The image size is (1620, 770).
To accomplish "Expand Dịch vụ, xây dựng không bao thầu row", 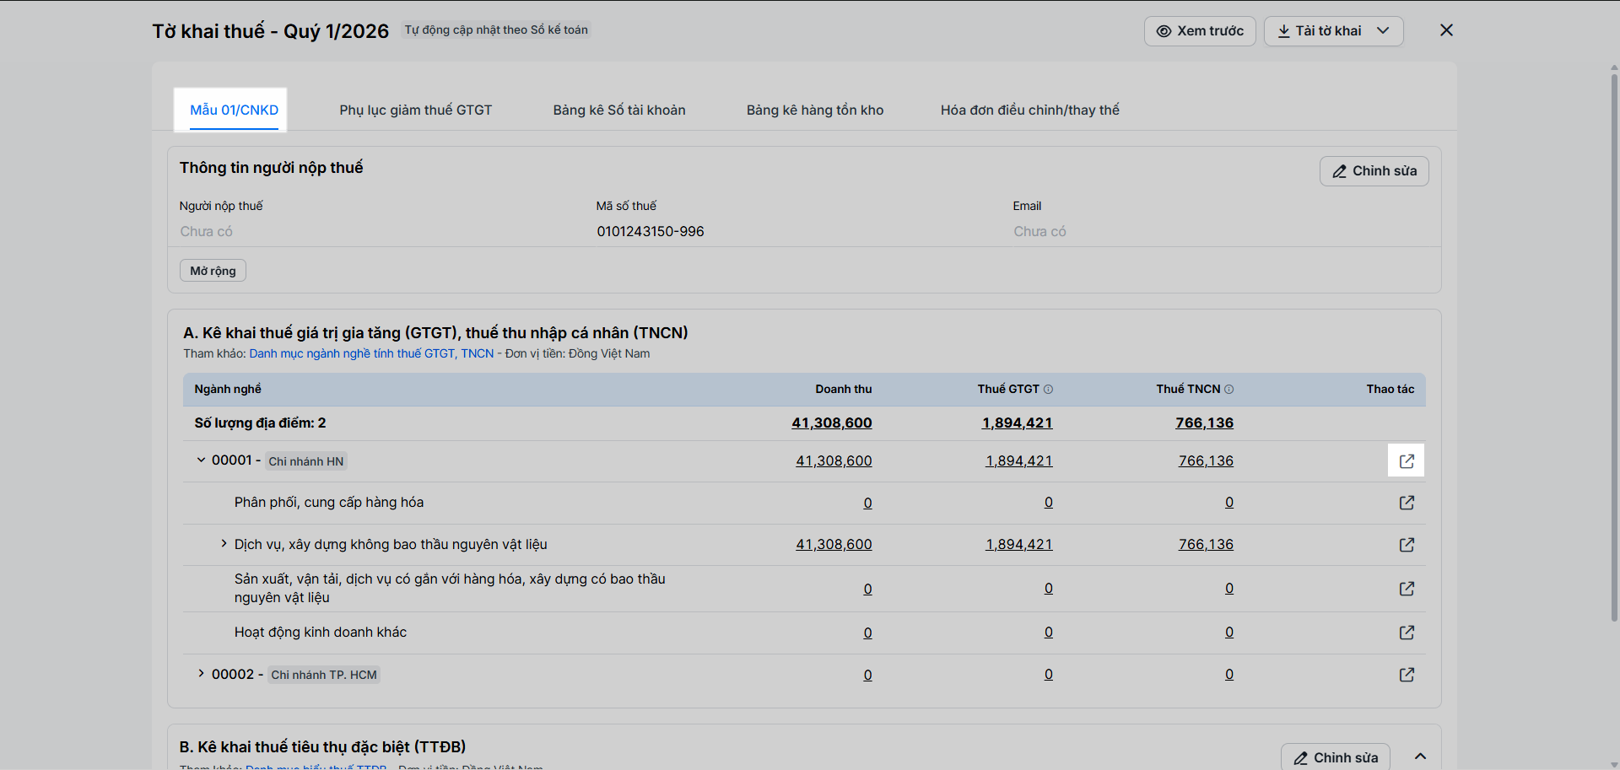I will pyautogui.click(x=224, y=544).
